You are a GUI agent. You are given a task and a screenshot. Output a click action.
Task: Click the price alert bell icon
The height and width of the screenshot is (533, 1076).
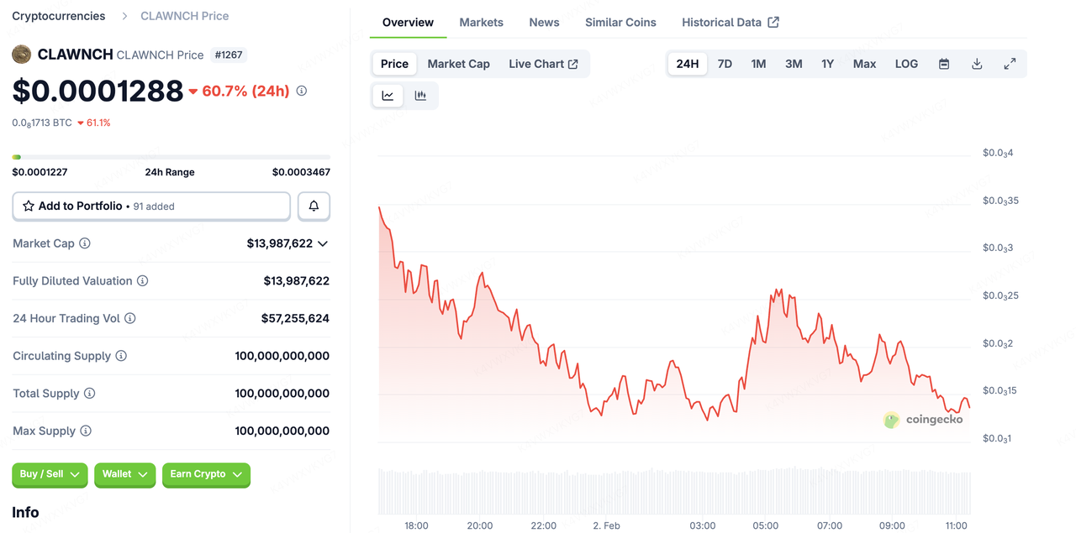coord(314,206)
